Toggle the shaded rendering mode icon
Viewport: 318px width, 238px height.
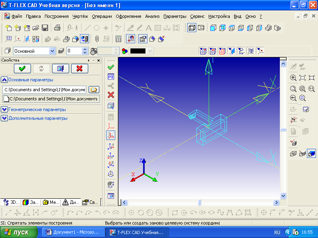[x=311, y=154]
